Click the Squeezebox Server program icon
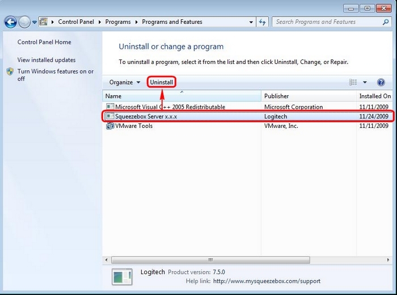 click(110, 116)
